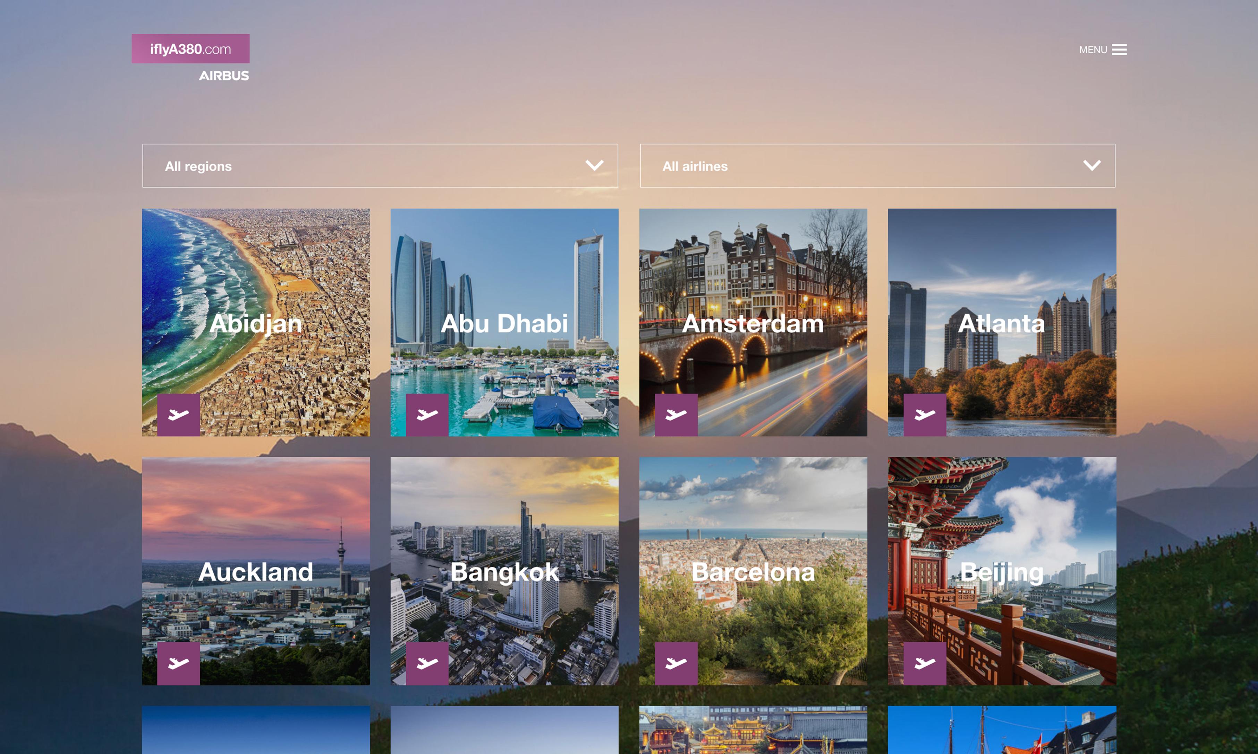Click the airplane icon on Amsterdam tile
The height and width of the screenshot is (754, 1258).
click(675, 415)
